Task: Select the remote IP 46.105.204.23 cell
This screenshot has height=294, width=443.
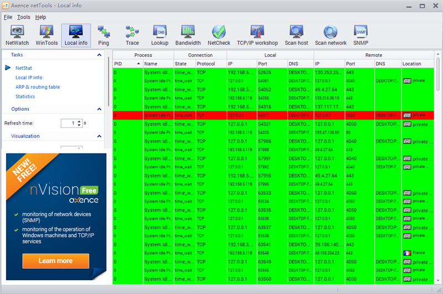Action: (x=329, y=253)
